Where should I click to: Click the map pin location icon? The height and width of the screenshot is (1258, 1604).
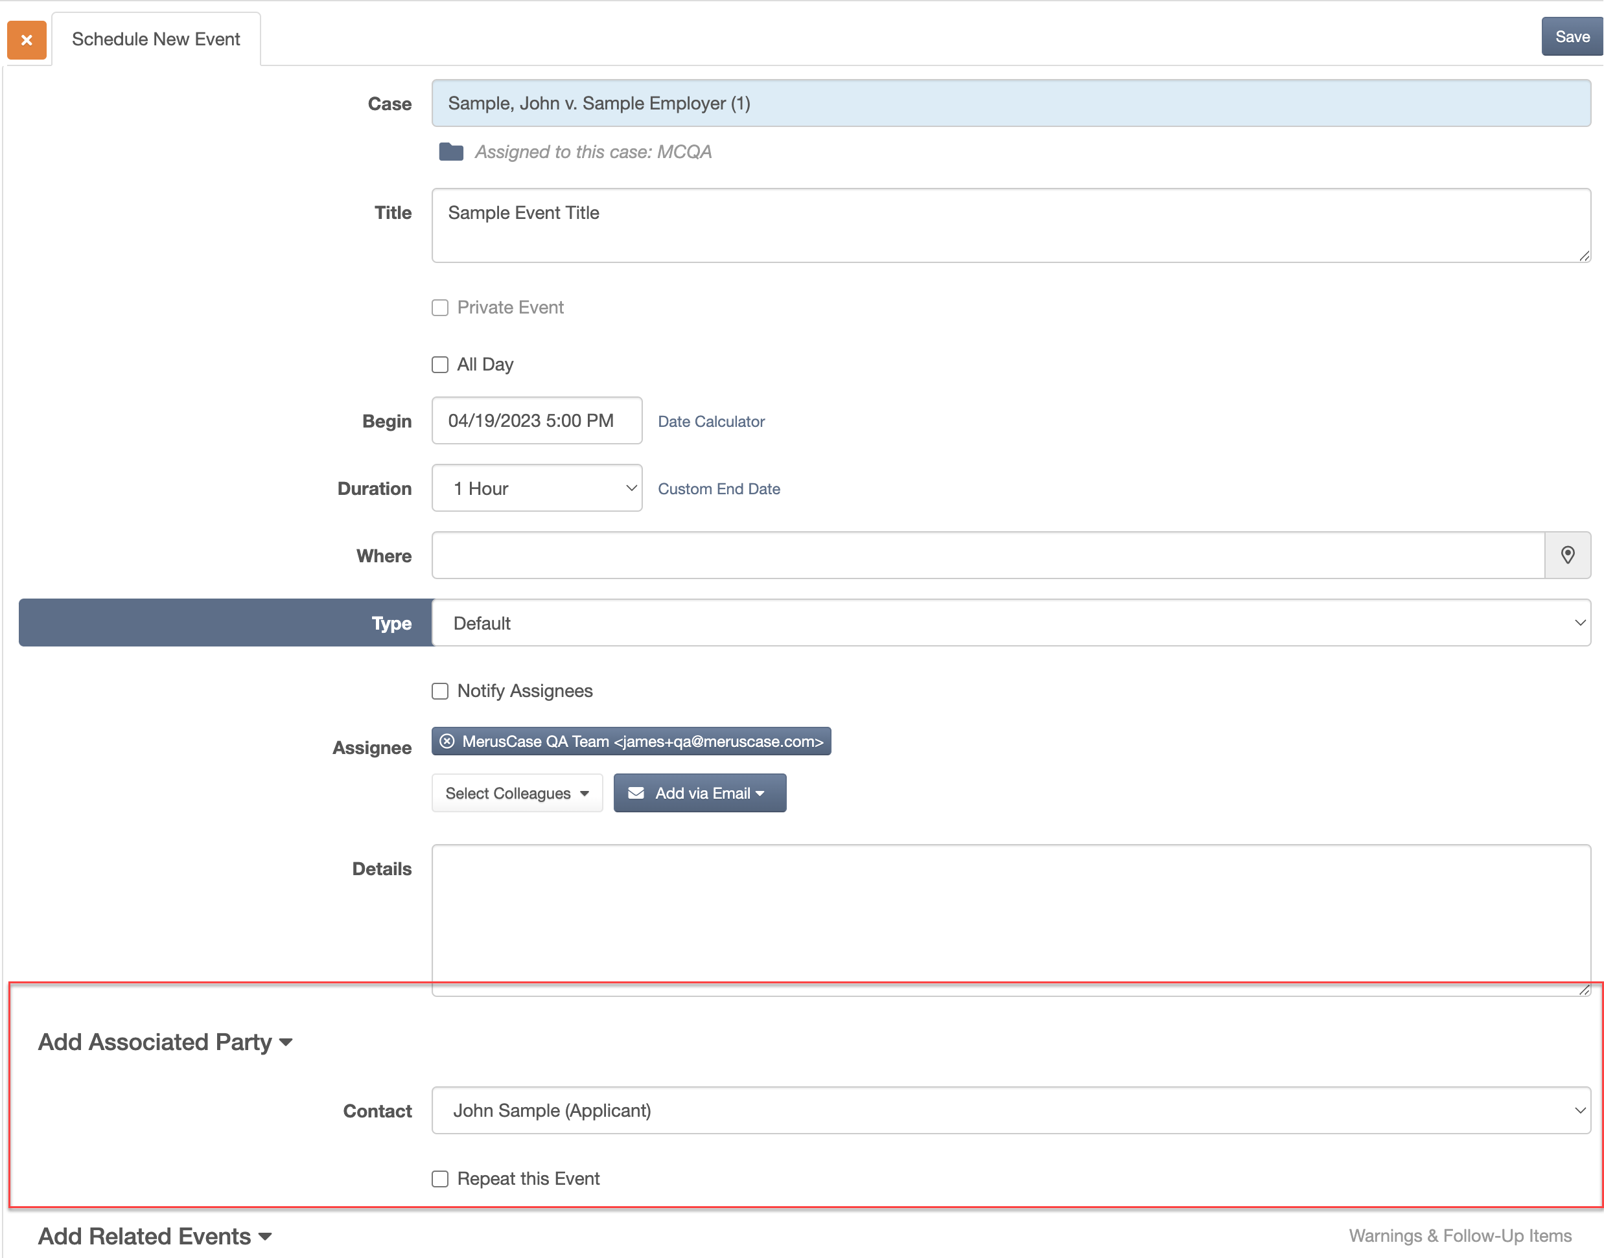pyautogui.click(x=1568, y=555)
